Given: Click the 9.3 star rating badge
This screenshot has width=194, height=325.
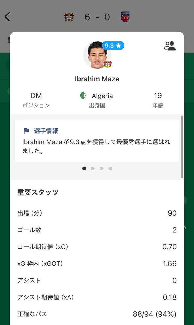Looking at the screenshot, I should [x=113, y=45].
